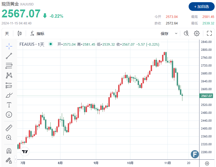Image resolution: width=216 pixels, height=167 pixels.
Task: Click the 2567.07 price label on the axis
Action: point(206,96)
